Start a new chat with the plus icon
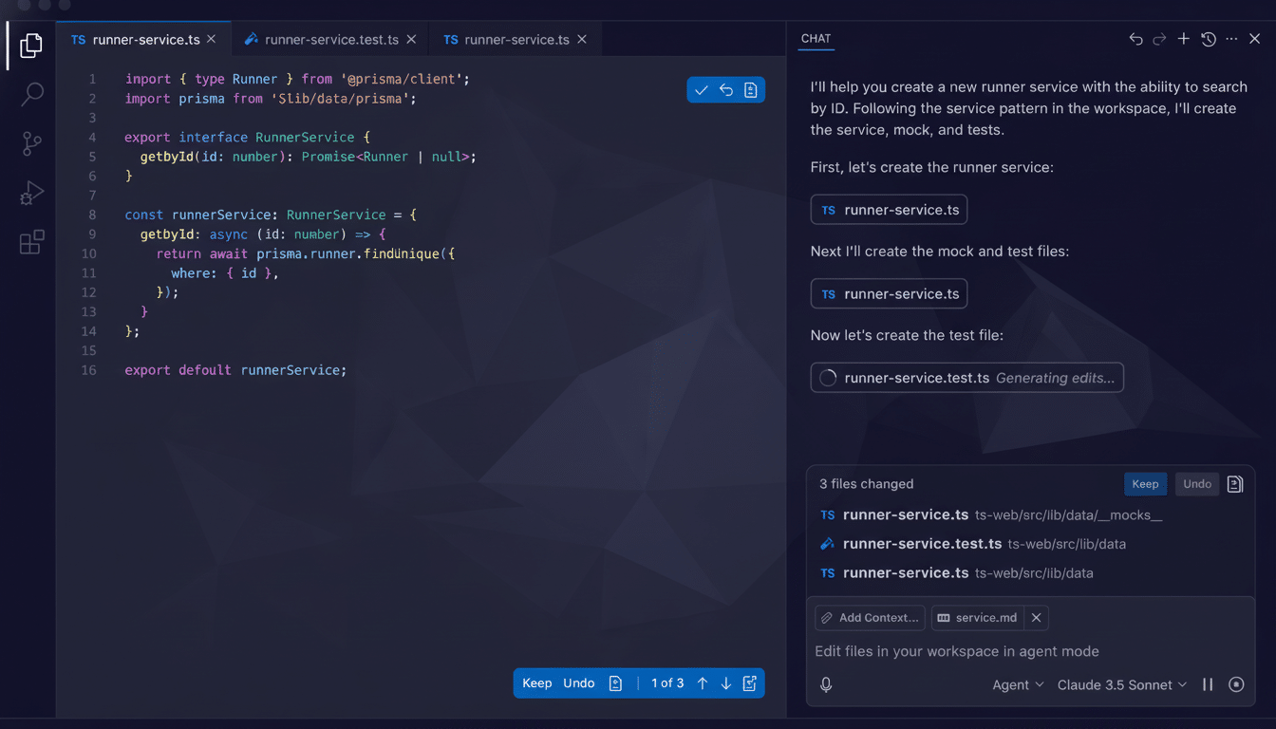The width and height of the screenshot is (1276, 729). [x=1183, y=38]
